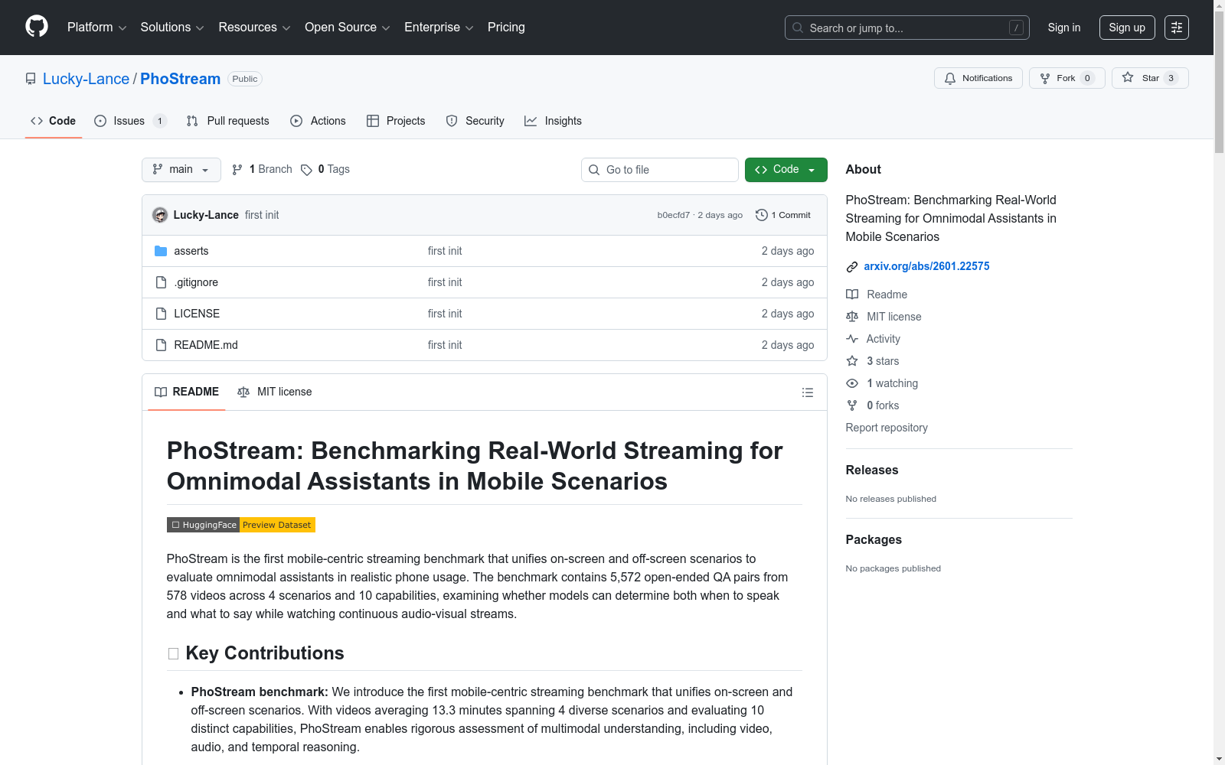Click the tag icon beside 0 Tags
Image resolution: width=1225 pixels, height=765 pixels.
[x=306, y=170]
